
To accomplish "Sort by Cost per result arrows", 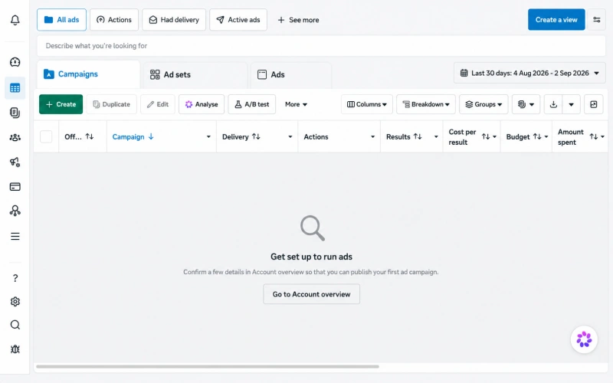I will (486, 136).
